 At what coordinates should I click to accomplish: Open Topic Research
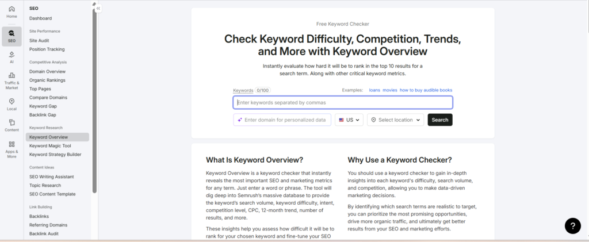pos(45,185)
